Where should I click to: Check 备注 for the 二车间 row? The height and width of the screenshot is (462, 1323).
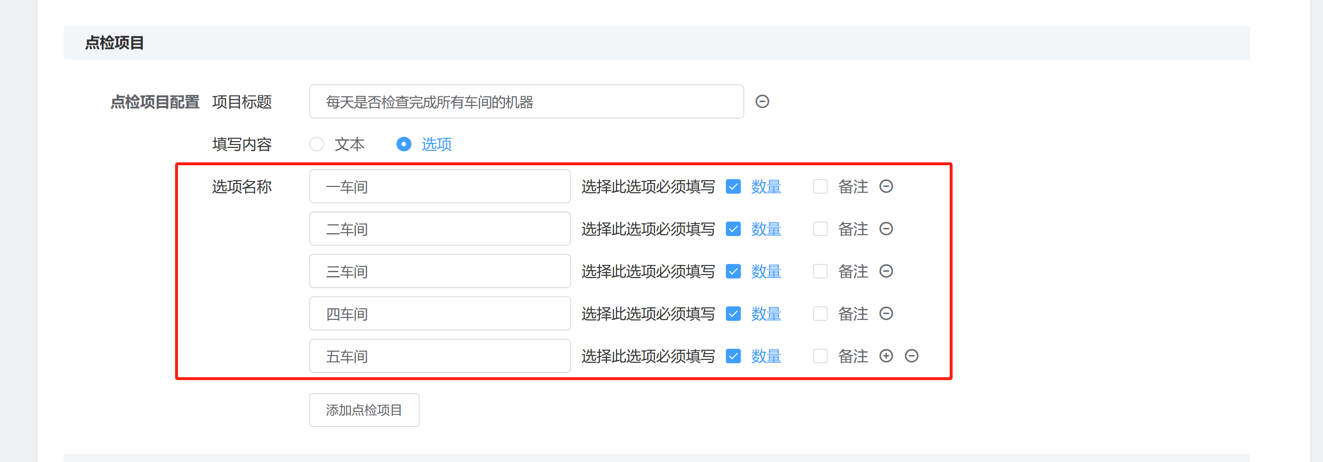820,229
